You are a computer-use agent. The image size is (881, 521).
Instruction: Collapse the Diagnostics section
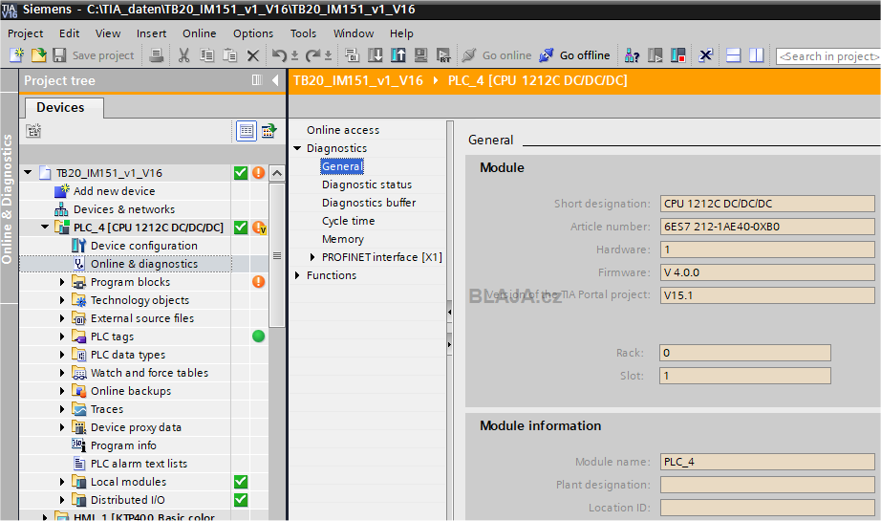298,148
